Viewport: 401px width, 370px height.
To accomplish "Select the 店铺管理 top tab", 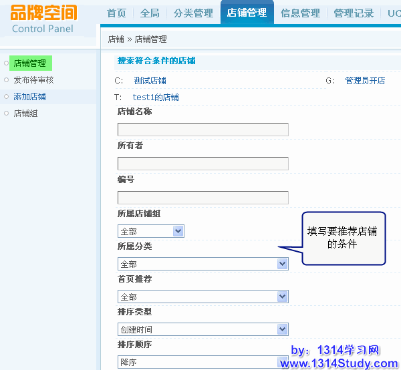I will pos(247,13).
